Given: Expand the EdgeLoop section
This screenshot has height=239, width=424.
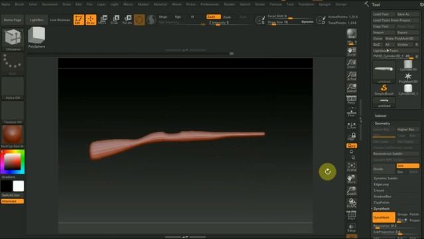Looking at the screenshot, I should click(381, 185).
